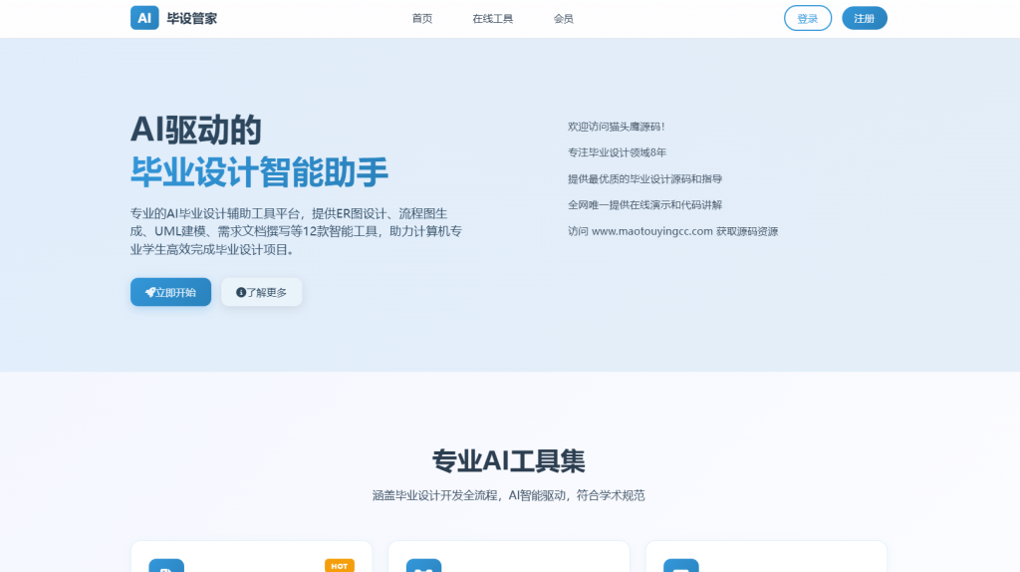Click the www.maotouyingcc.com address line
This screenshot has height=572, width=1020.
(x=672, y=231)
